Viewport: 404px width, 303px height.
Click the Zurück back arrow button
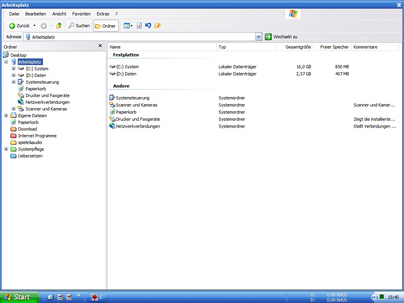coord(19,26)
